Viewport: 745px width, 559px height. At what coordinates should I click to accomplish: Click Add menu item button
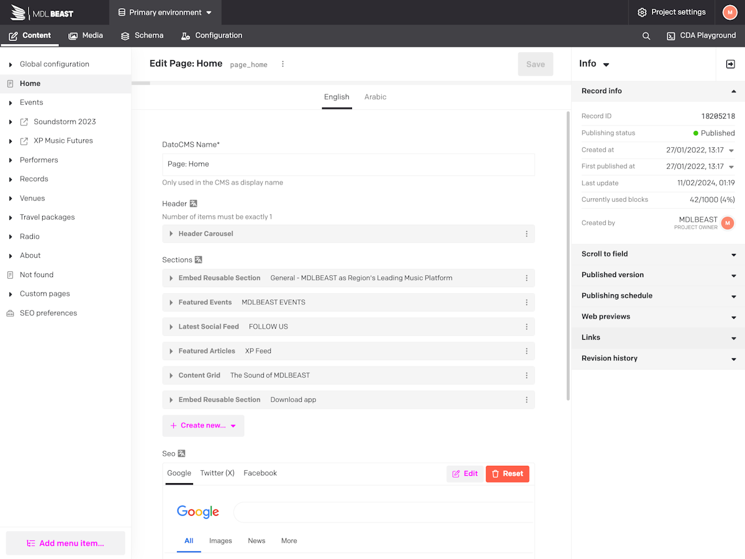(65, 543)
